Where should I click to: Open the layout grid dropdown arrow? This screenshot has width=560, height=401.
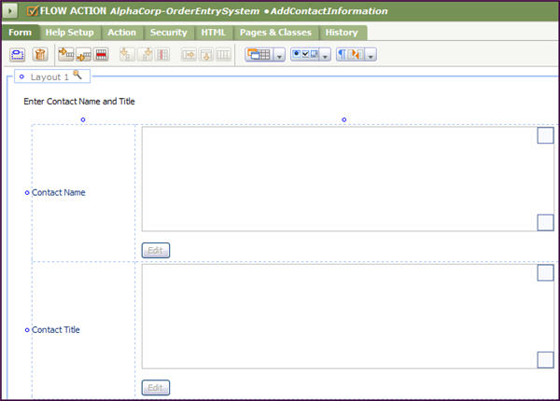click(x=279, y=55)
